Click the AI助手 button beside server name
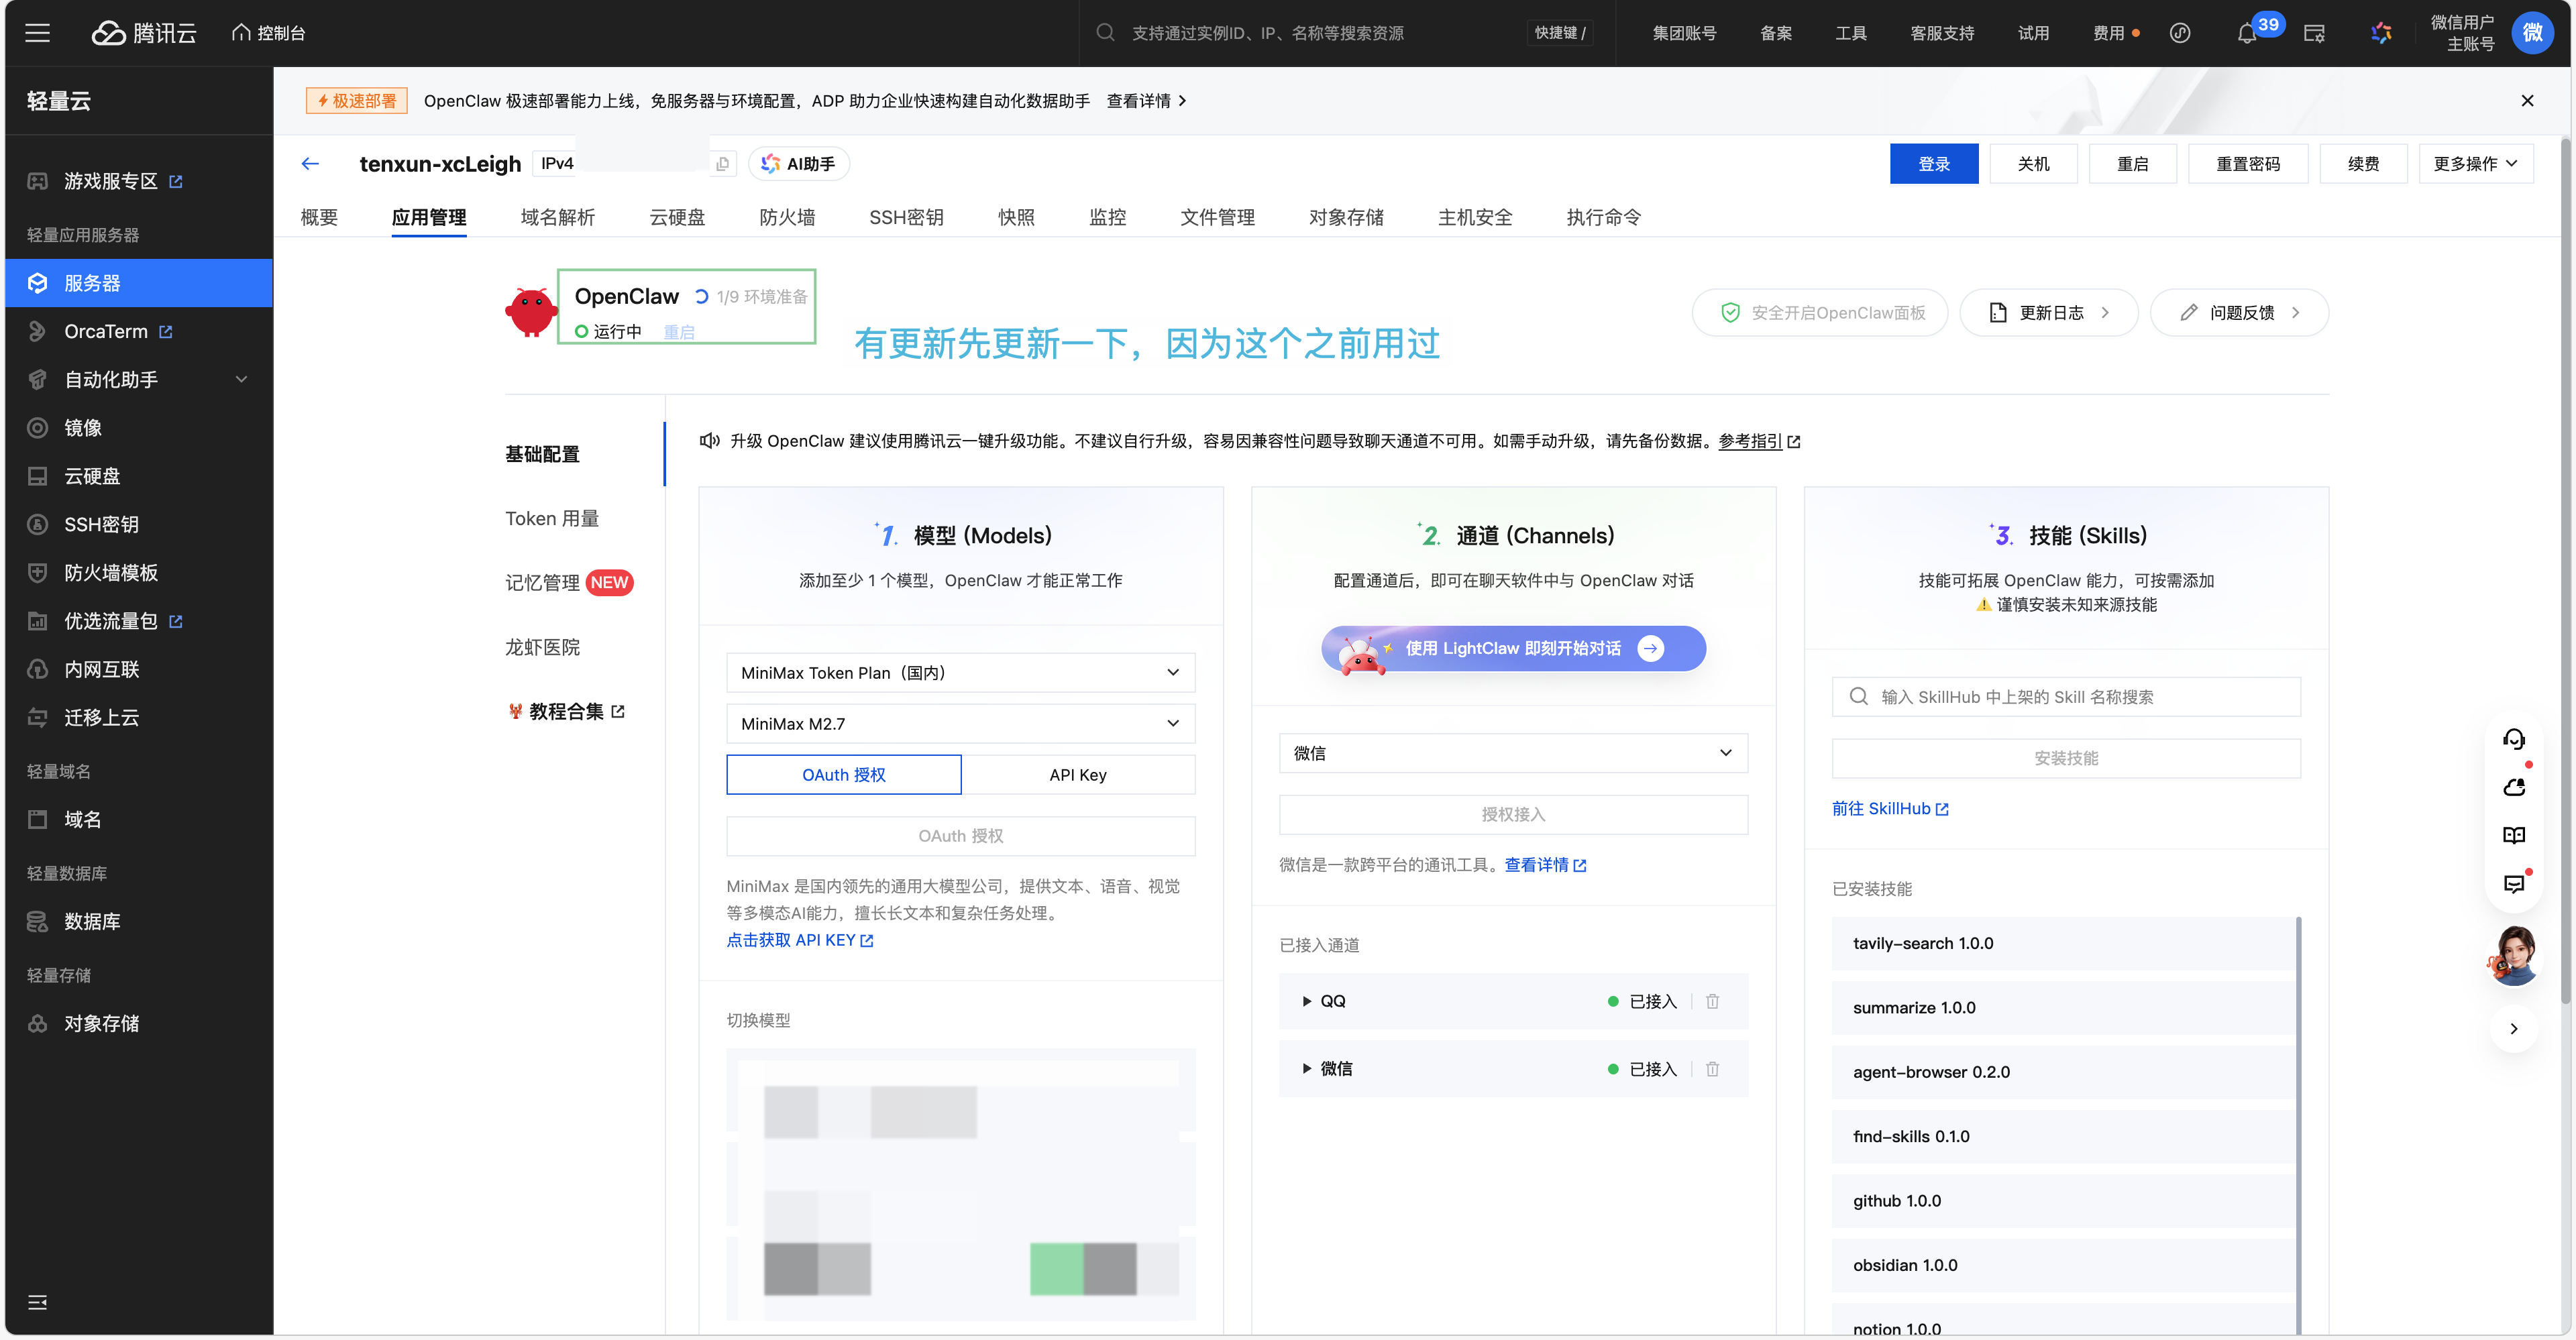The width and height of the screenshot is (2576, 1340). pyautogui.click(x=798, y=164)
